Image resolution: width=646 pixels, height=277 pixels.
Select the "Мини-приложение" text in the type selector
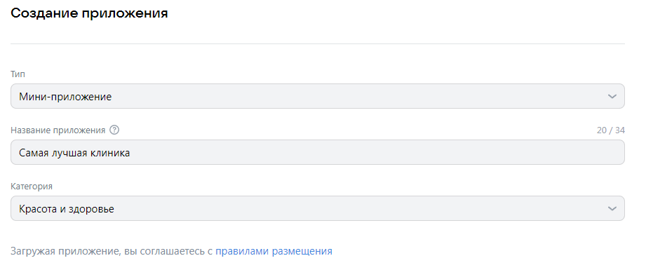click(65, 97)
